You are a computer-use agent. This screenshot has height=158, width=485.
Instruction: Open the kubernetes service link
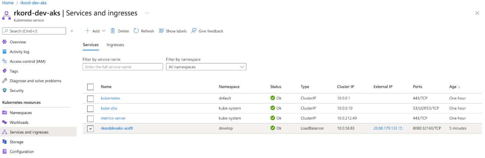(110, 98)
